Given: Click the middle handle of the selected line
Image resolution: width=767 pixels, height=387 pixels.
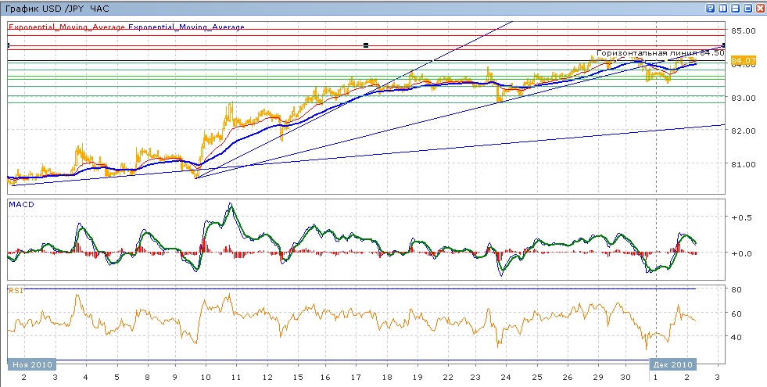Looking at the screenshot, I should 366,46.
